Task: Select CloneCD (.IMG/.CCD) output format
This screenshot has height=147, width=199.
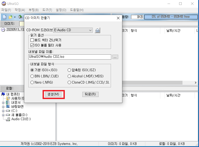Action: tap(69, 83)
